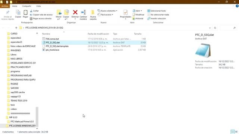Open the Abrir dropdown in ribbon

(x=137, y=11)
